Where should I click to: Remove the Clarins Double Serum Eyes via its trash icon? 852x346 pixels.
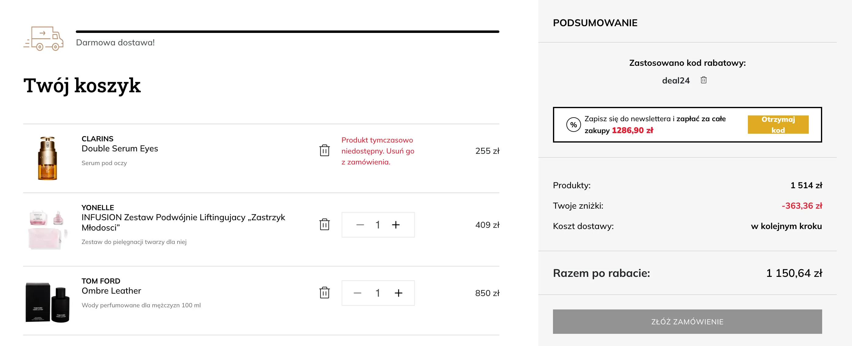tap(325, 150)
